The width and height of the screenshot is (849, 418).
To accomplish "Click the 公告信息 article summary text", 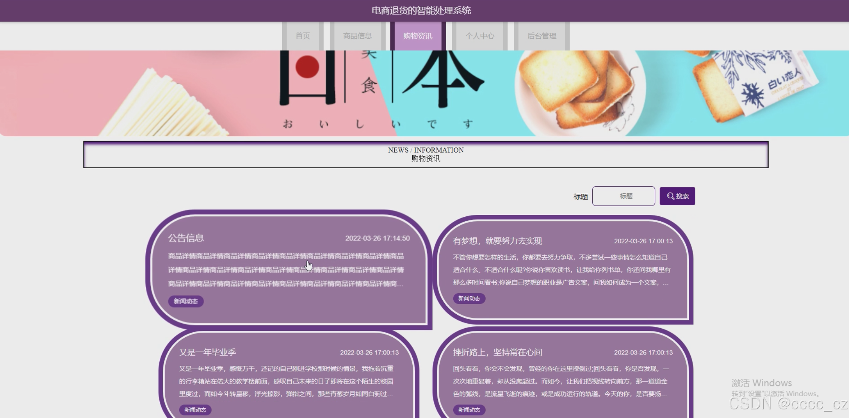I will click(286, 270).
